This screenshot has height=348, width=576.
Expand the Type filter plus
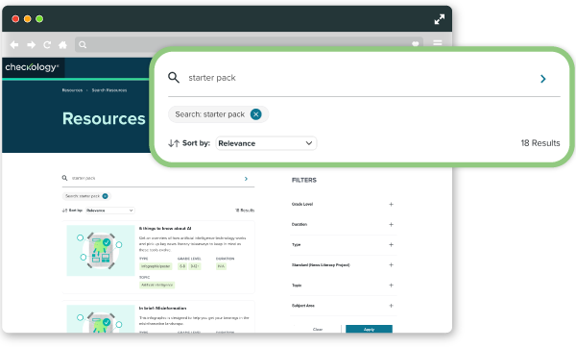click(x=391, y=244)
